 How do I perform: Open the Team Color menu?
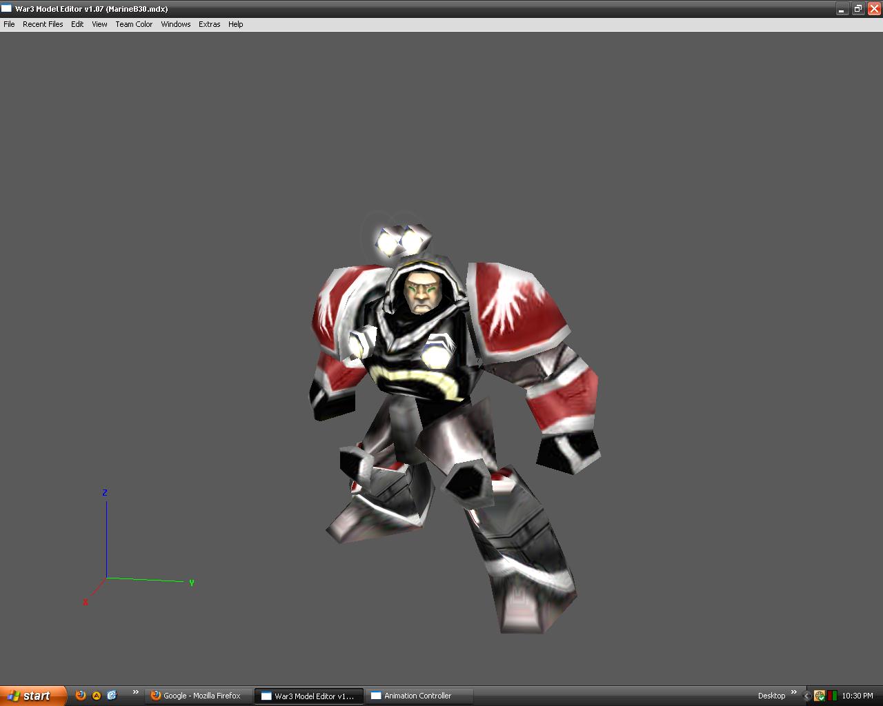[x=134, y=24]
